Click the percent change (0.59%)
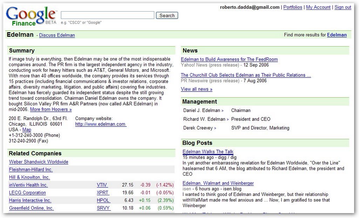Image resolution: width=359 pixels, height=218 pixels. (165, 208)
